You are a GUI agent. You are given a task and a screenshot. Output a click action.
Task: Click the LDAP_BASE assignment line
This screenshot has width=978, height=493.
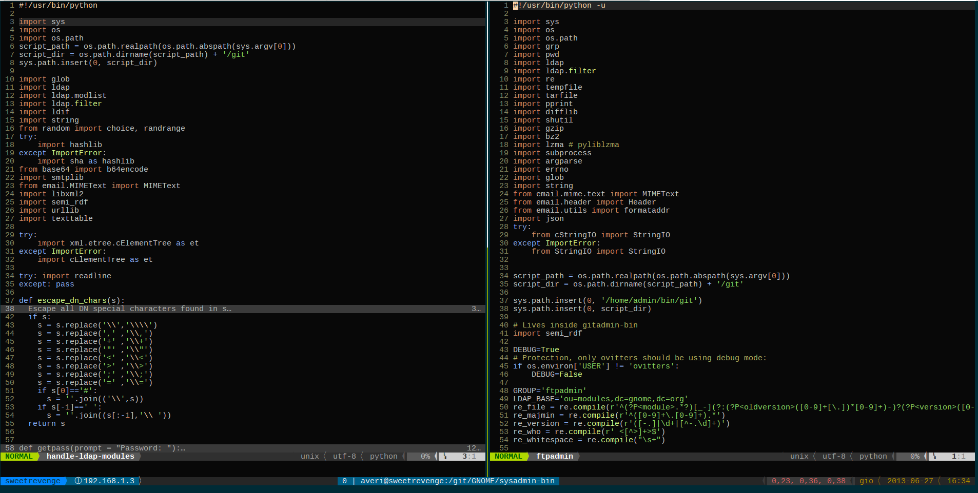(x=601, y=399)
